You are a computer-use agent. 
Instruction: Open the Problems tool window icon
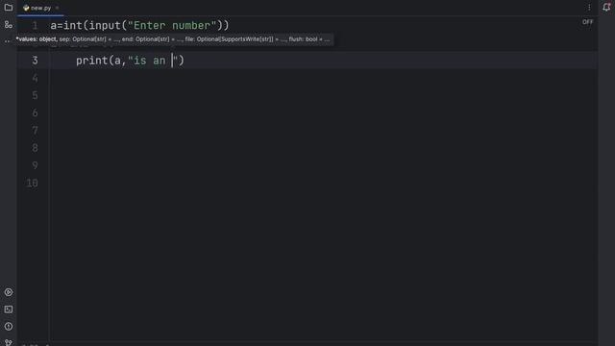[x=9, y=327]
